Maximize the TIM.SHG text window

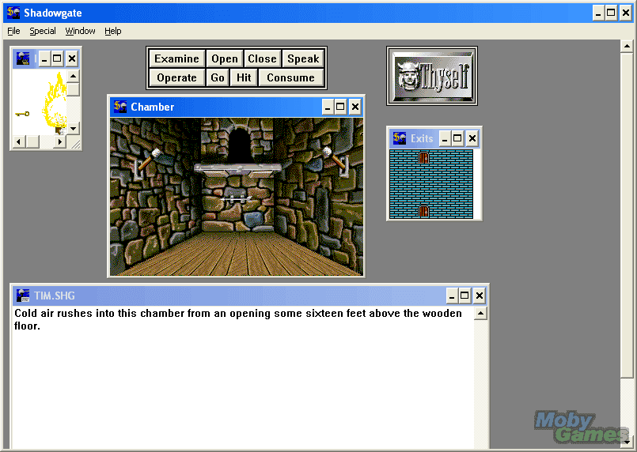(x=464, y=296)
